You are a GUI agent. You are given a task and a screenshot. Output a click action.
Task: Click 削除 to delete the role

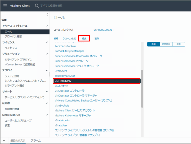pyautogui.click(x=97, y=39)
